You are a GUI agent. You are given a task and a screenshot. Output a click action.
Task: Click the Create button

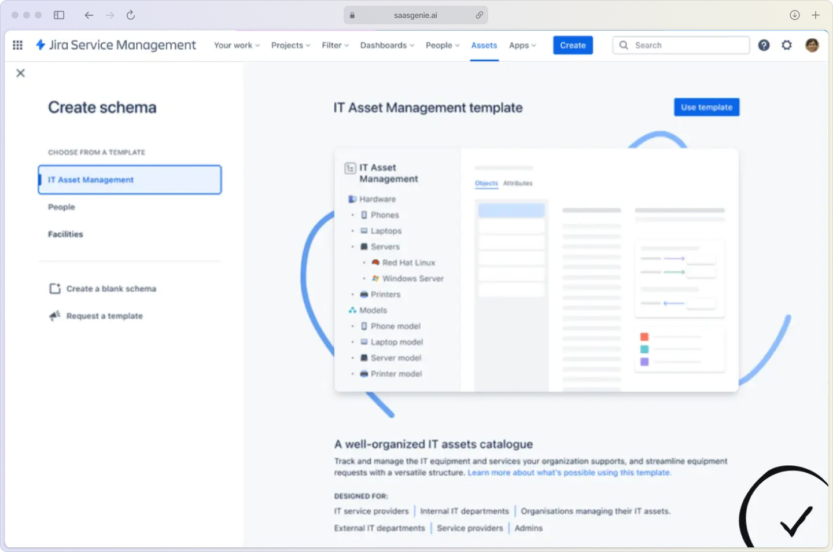point(573,45)
